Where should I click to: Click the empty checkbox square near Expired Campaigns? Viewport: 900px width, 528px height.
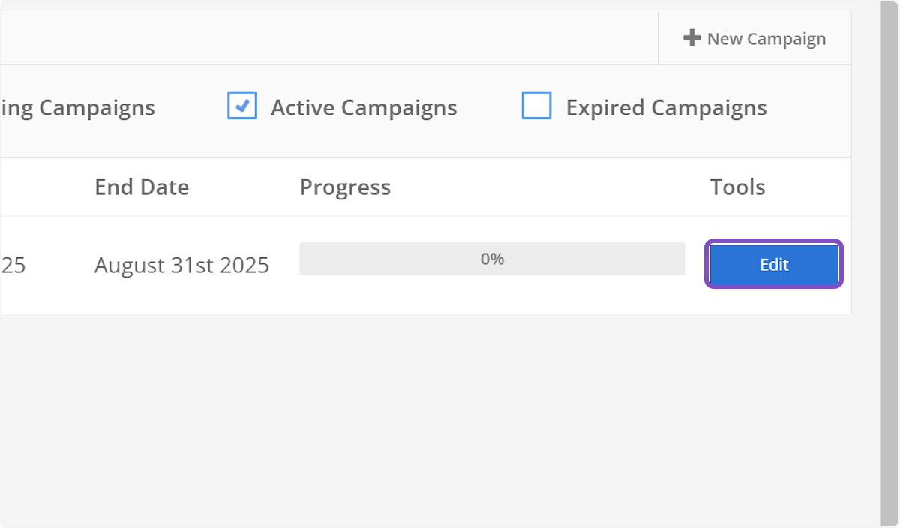point(537,106)
